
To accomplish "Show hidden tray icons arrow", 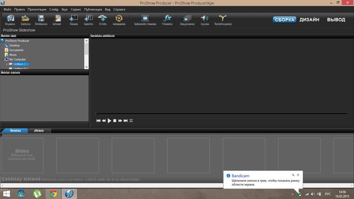I will (x=292, y=194).
